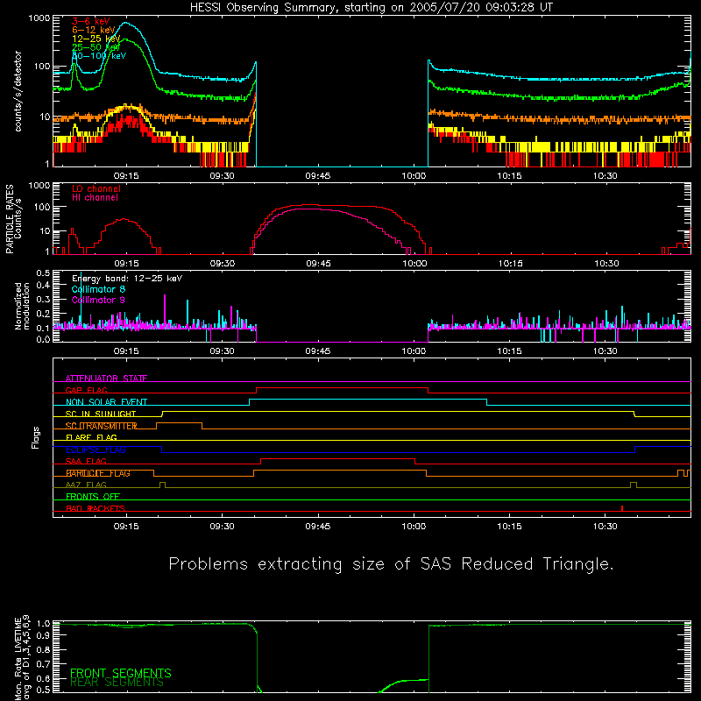Select the "3-6 keV" red legend label
Image resolution: width=701 pixels, height=701 pixels.
91,21
